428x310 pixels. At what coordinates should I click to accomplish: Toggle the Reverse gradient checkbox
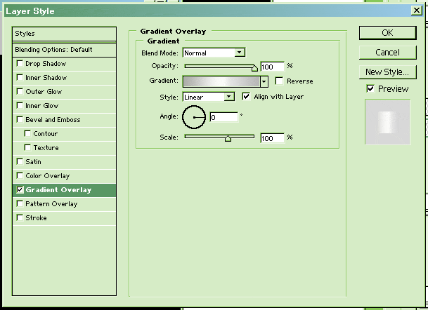[280, 81]
